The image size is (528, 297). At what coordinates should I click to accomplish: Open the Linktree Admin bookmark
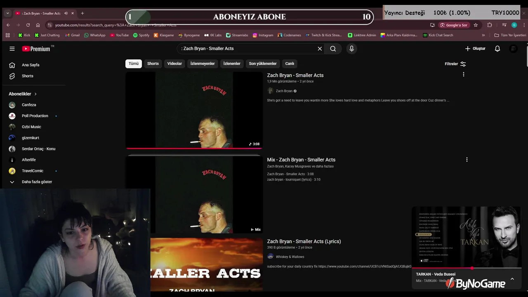click(362, 35)
